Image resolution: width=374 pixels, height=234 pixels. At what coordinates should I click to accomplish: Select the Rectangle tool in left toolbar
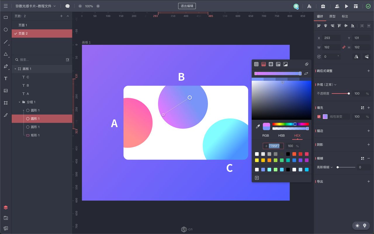pos(6,18)
